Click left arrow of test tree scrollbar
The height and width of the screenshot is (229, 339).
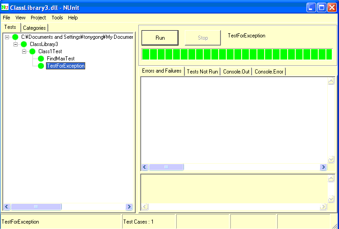7,207
